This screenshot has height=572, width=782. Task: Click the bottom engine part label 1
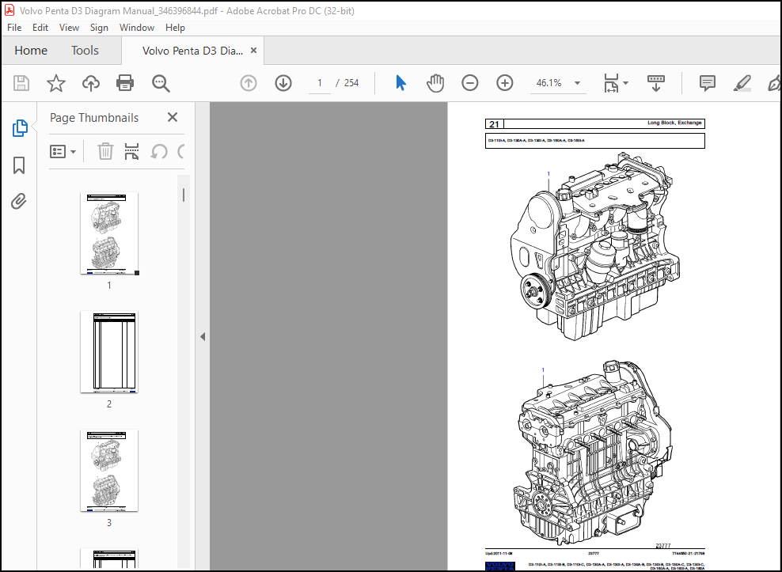pyautogui.click(x=543, y=370)
